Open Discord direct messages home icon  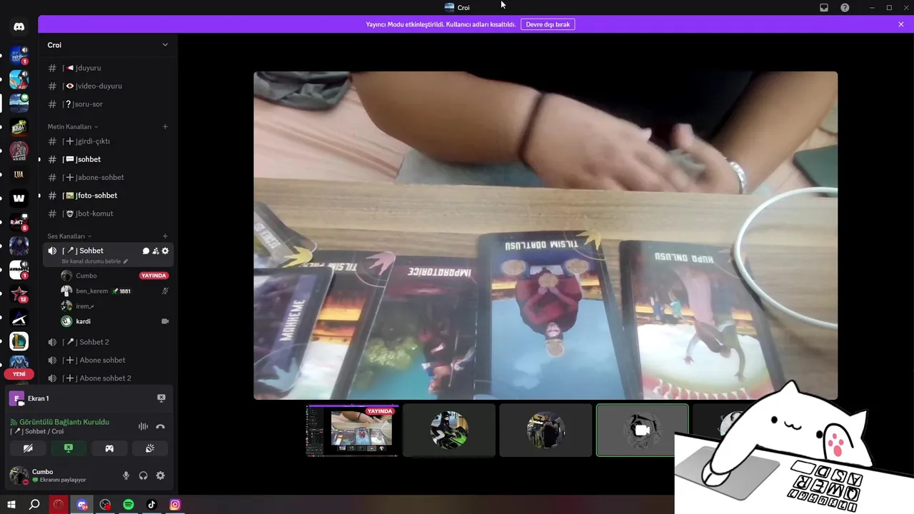coord(19,27)
